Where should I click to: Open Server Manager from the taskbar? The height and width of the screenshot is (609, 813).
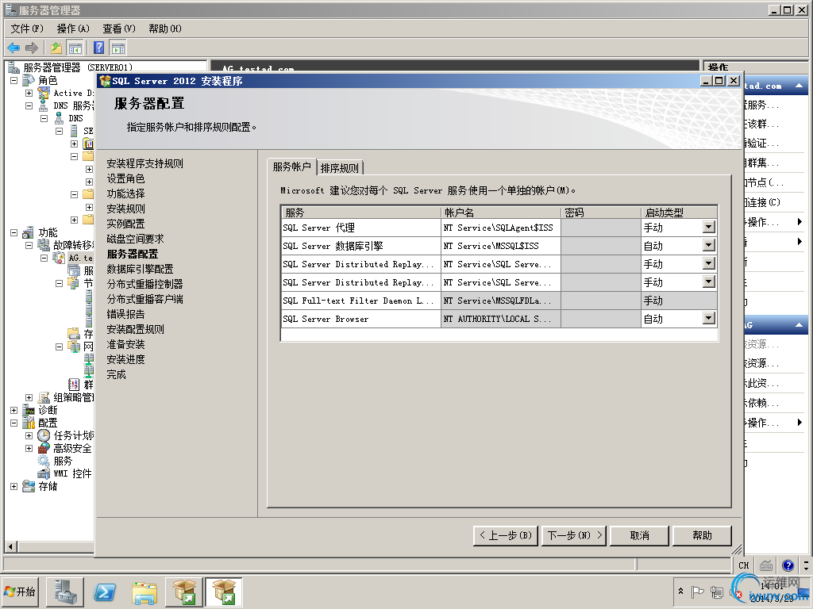click(65, 592)
